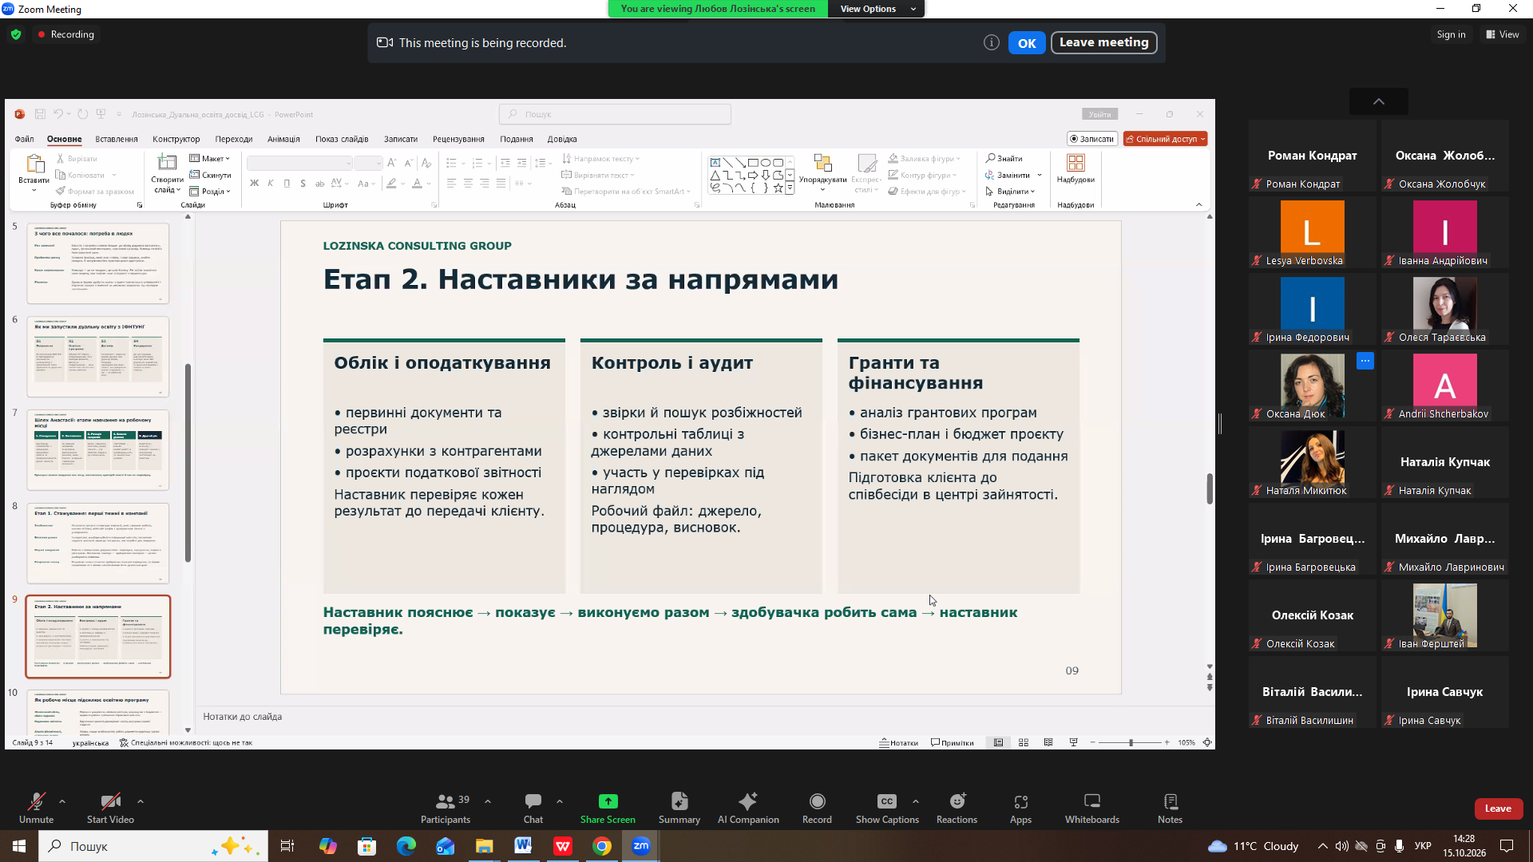Open more options on Оксана Дюк tile

pos(1365,361)
